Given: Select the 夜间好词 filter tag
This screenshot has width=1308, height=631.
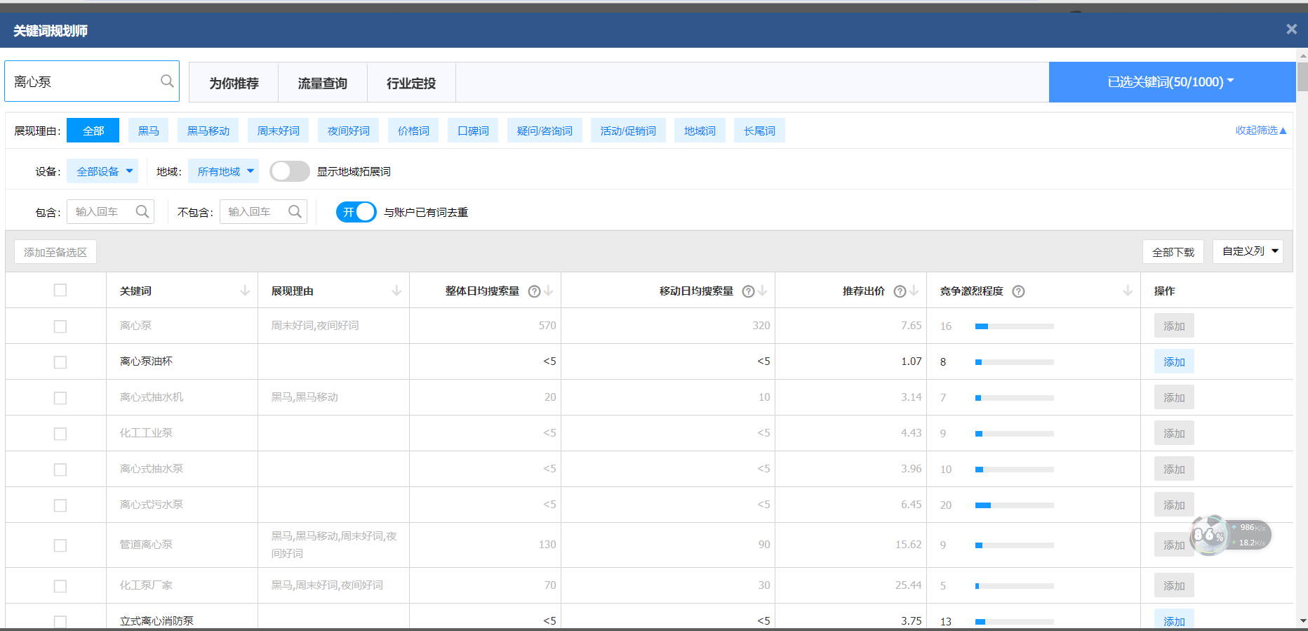Looking at the screenshot, I should [349, 131].
